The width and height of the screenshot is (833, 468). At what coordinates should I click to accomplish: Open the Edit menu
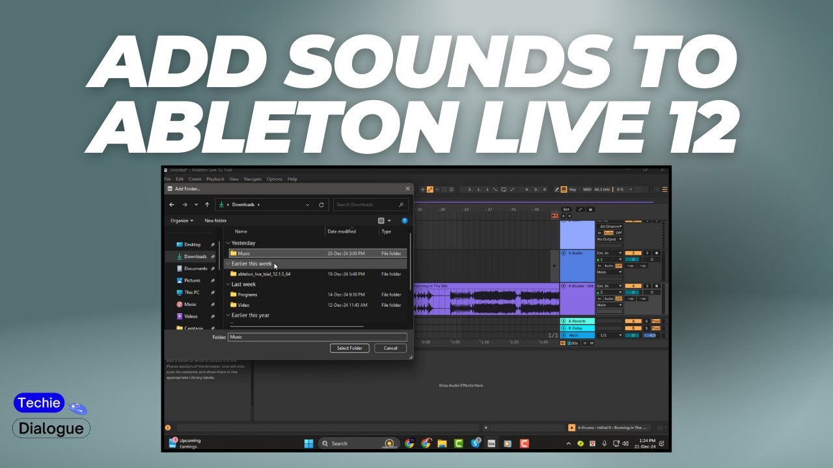(180, 179)
